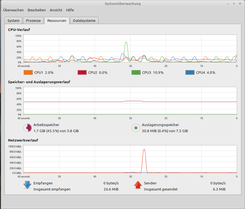This screenshot has width=245, height=209.
Task: Switch to the System tab
Action: coord(13,21)
